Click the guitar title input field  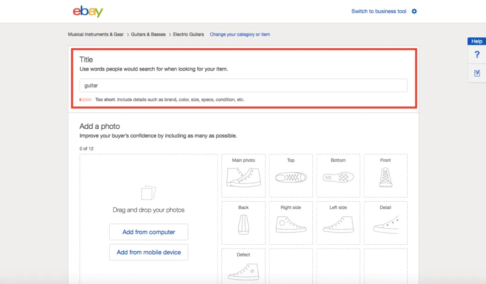click(243, 85)
